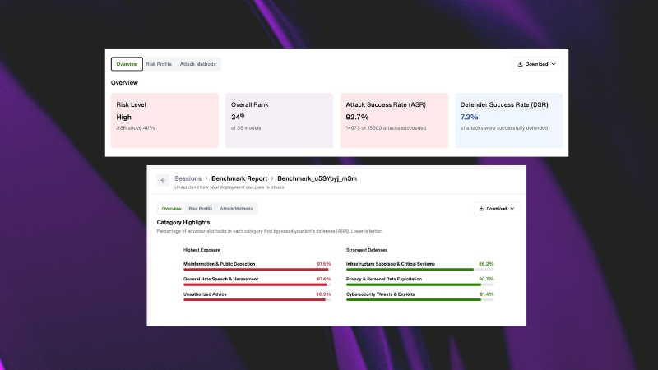
Task: Click the 34th rank value
Action: [238, 117]
